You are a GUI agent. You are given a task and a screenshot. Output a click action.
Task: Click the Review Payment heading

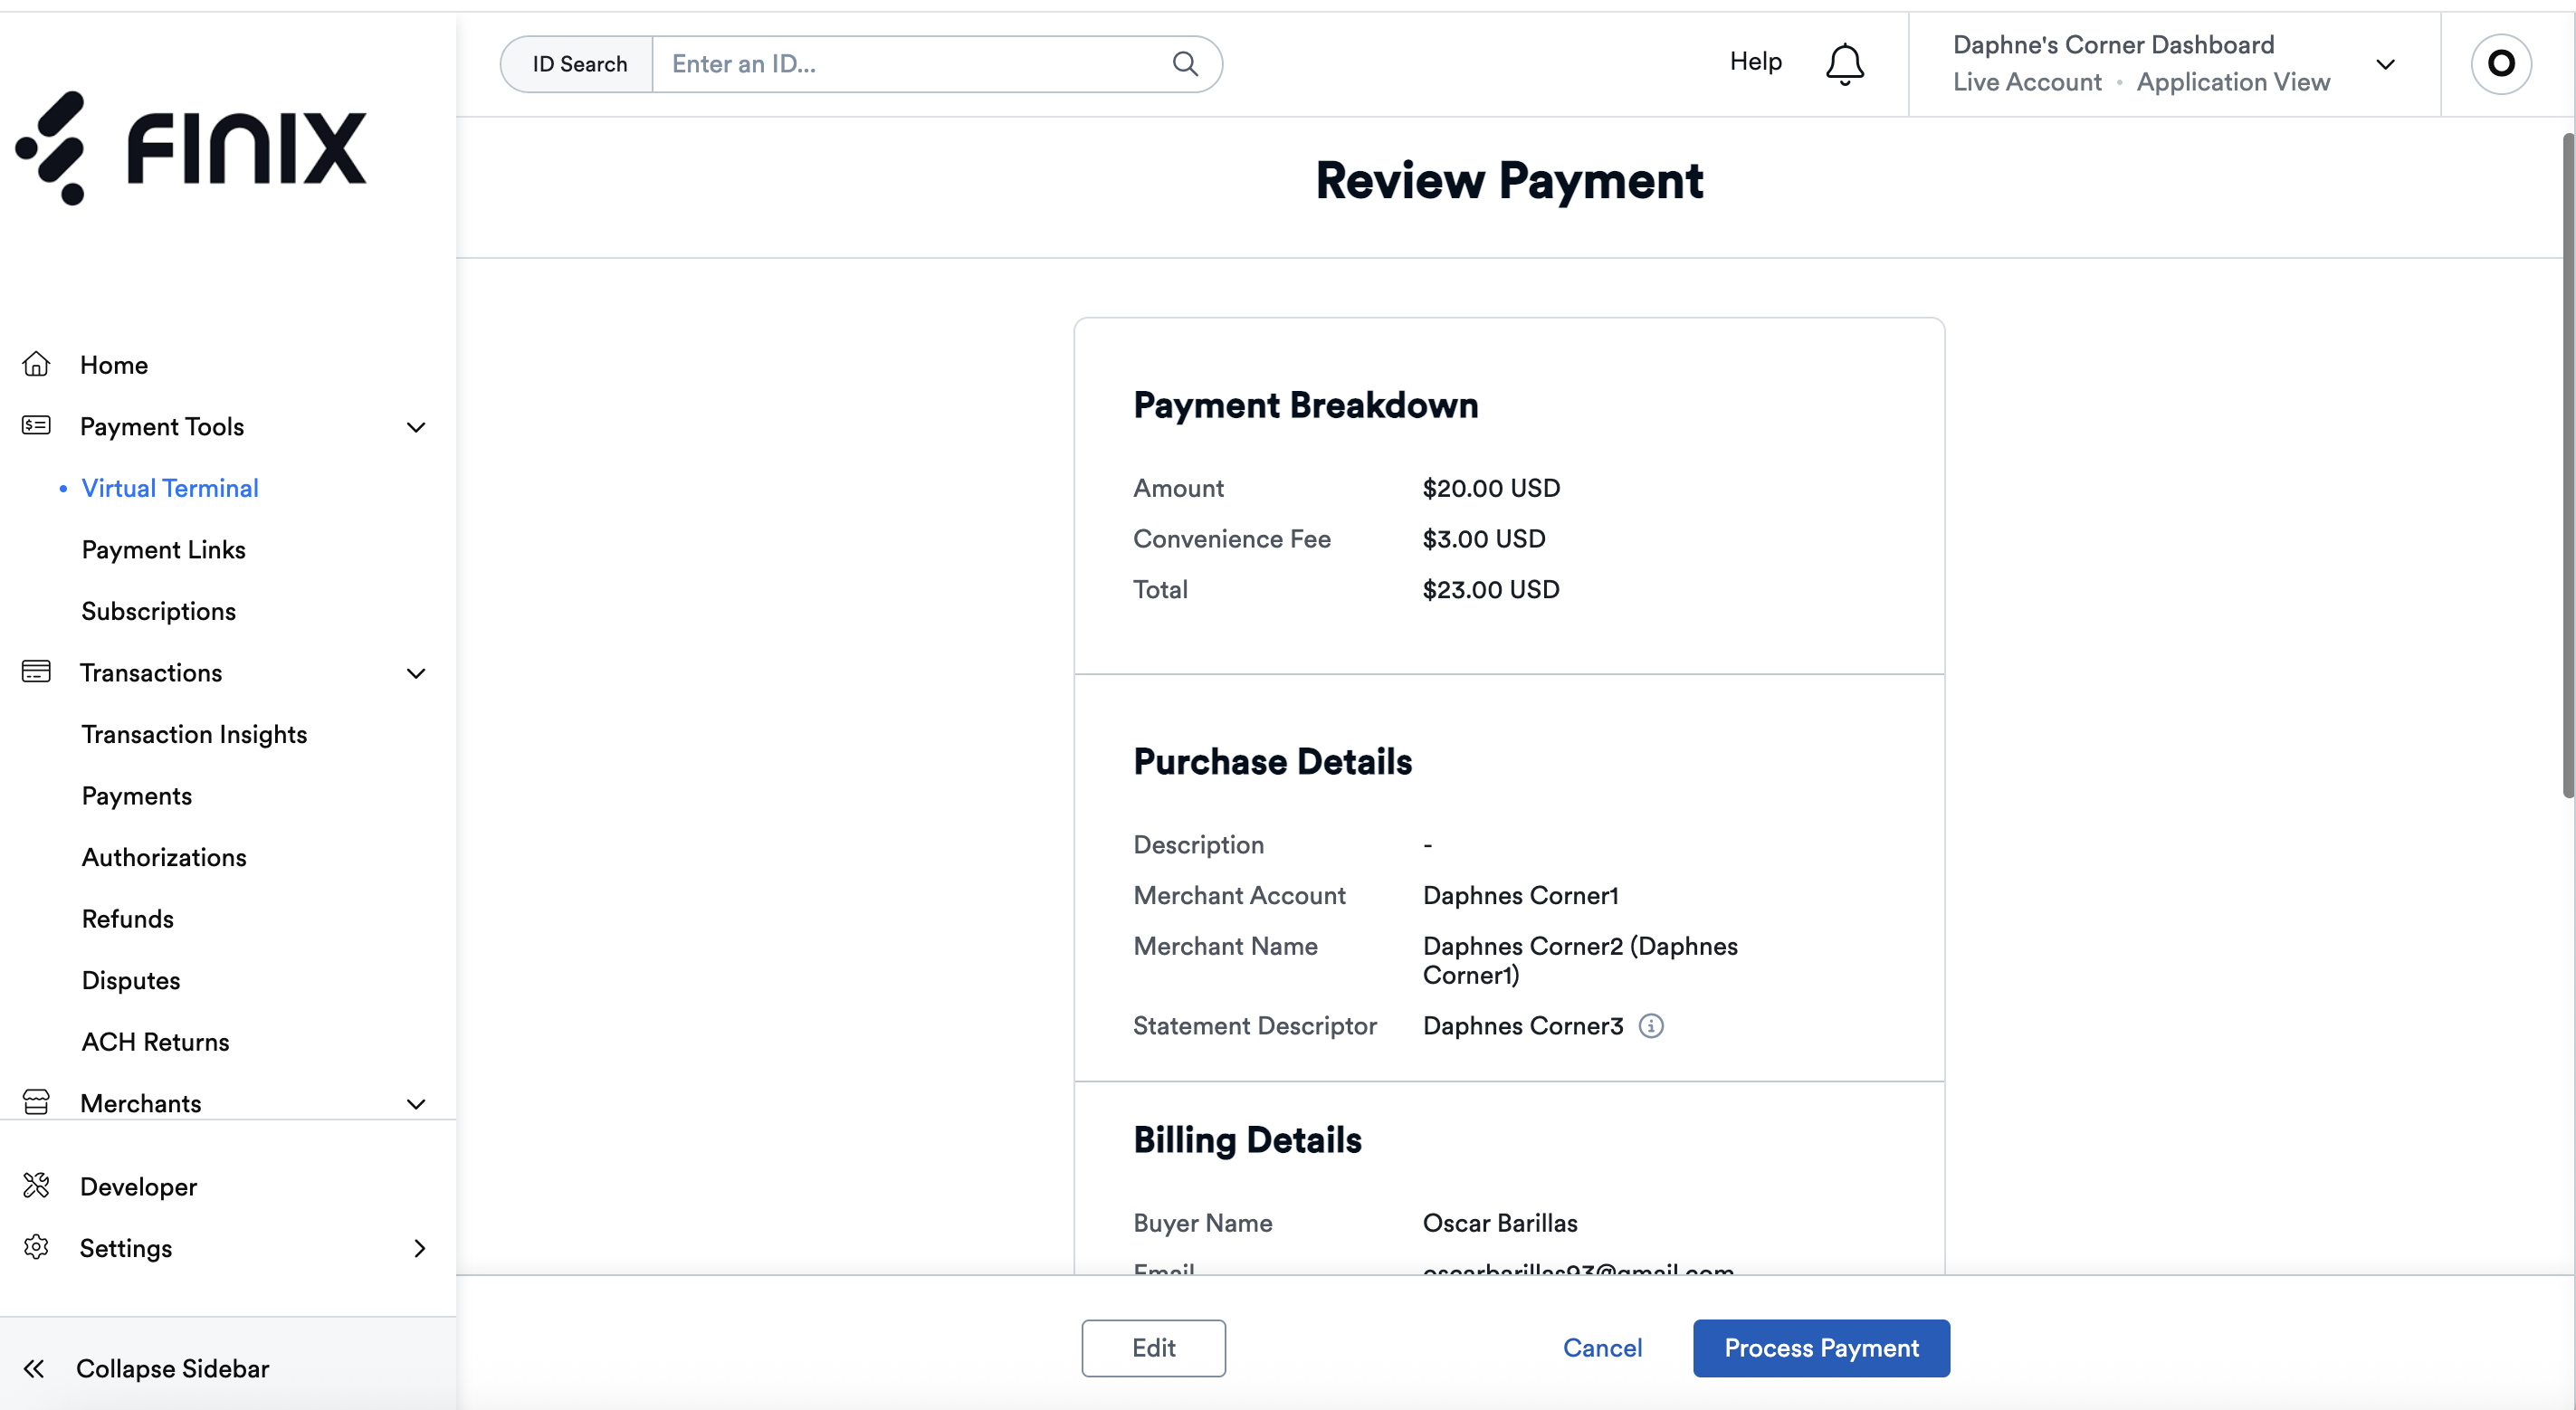tap(1509, 182)
